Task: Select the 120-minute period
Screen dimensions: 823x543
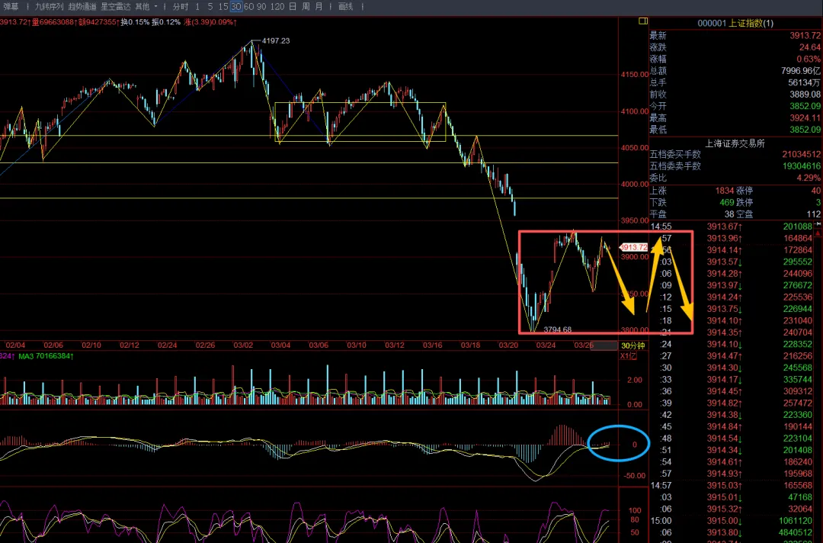Action: [277, 7]
